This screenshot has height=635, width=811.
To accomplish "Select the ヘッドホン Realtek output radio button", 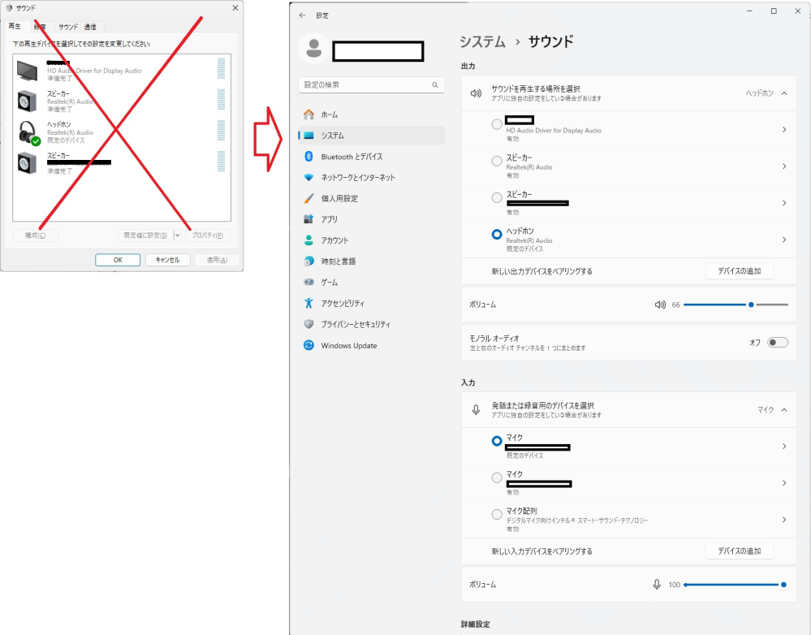I will click(497, 235).
